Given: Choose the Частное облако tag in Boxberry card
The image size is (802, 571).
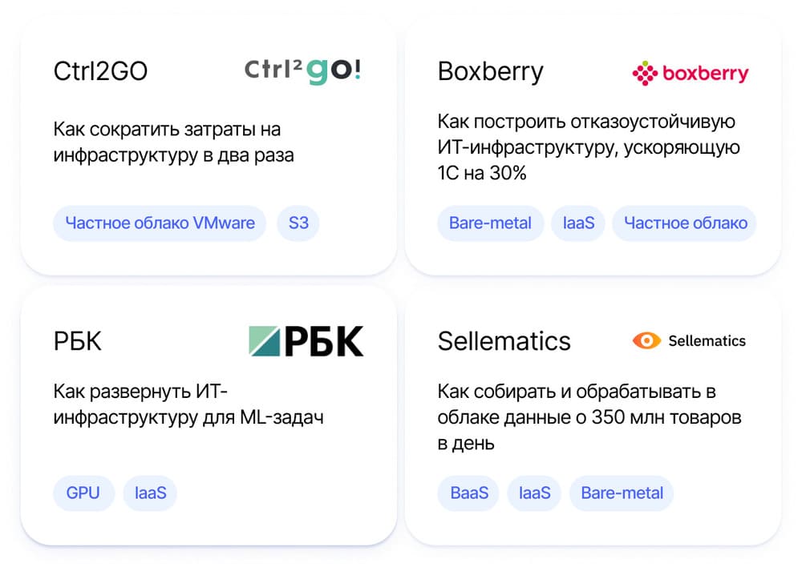Looking at the screenshot, I should click(685, 223).
